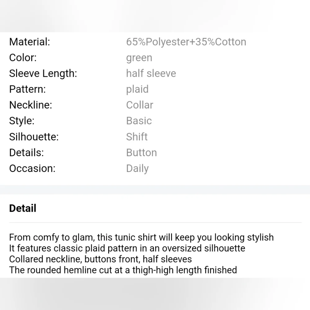310x310 pixels.
Task: Select the half sleeve value
Action: click(151, 73)
